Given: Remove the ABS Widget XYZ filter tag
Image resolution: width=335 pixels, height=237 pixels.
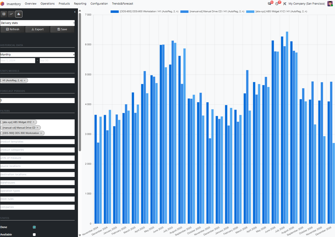Looking at the screenshot, I should [x=33, y=122].
